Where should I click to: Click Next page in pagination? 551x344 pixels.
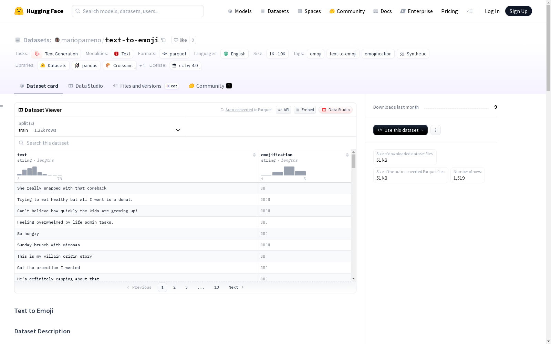click(236, 287)
